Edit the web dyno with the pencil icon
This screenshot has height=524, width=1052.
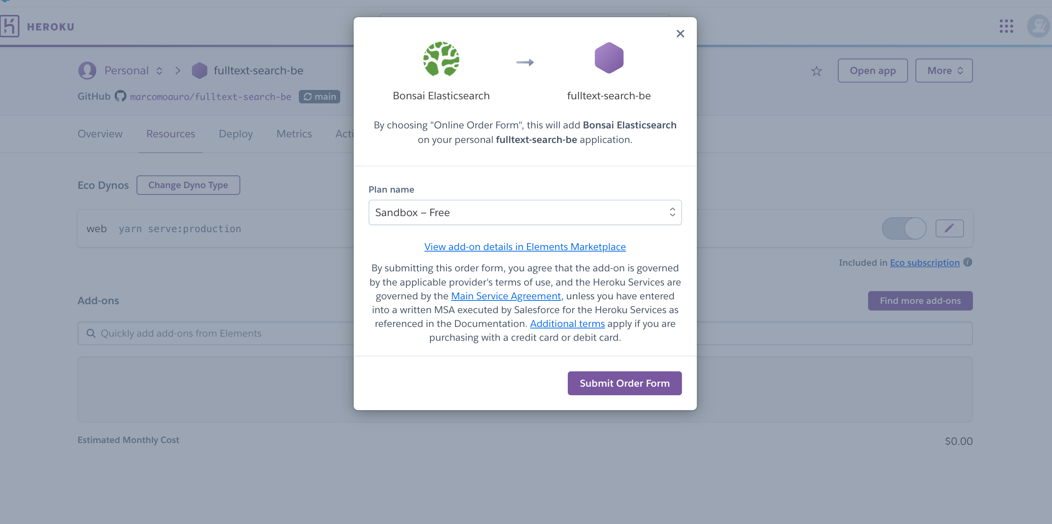click(x=949, y=228)
